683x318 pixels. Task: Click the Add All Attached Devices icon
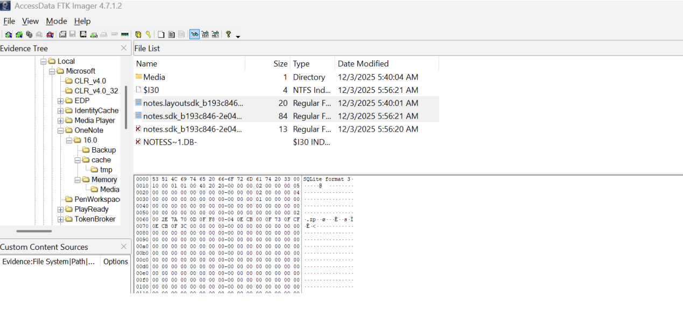click(18, 34)
